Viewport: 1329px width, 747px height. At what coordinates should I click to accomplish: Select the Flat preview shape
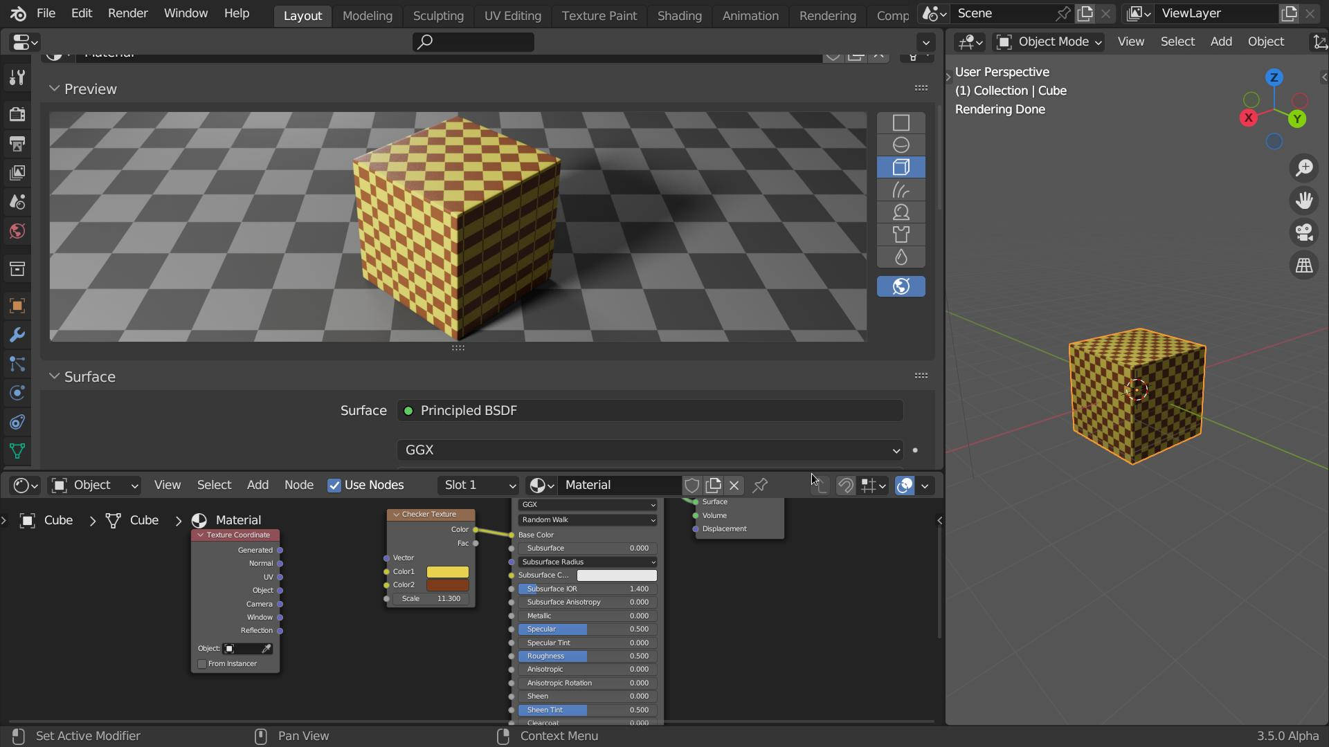point(901,123)
